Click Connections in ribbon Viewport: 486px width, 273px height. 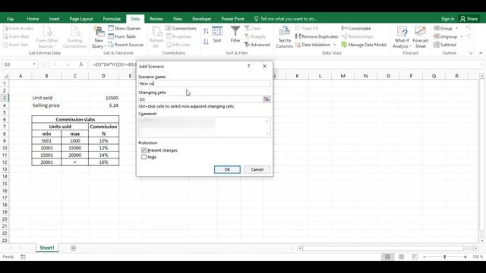coord(181,29)
